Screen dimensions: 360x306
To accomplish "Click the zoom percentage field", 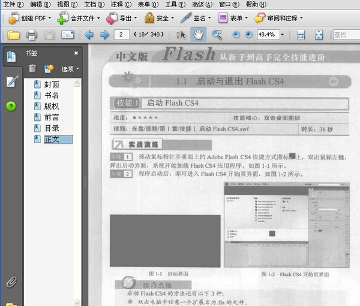I will [268, 35].
